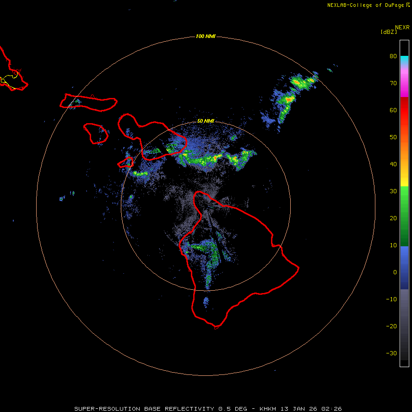
Task: Click the 40 dBZ value on the scale
Action: click(393, 164)
